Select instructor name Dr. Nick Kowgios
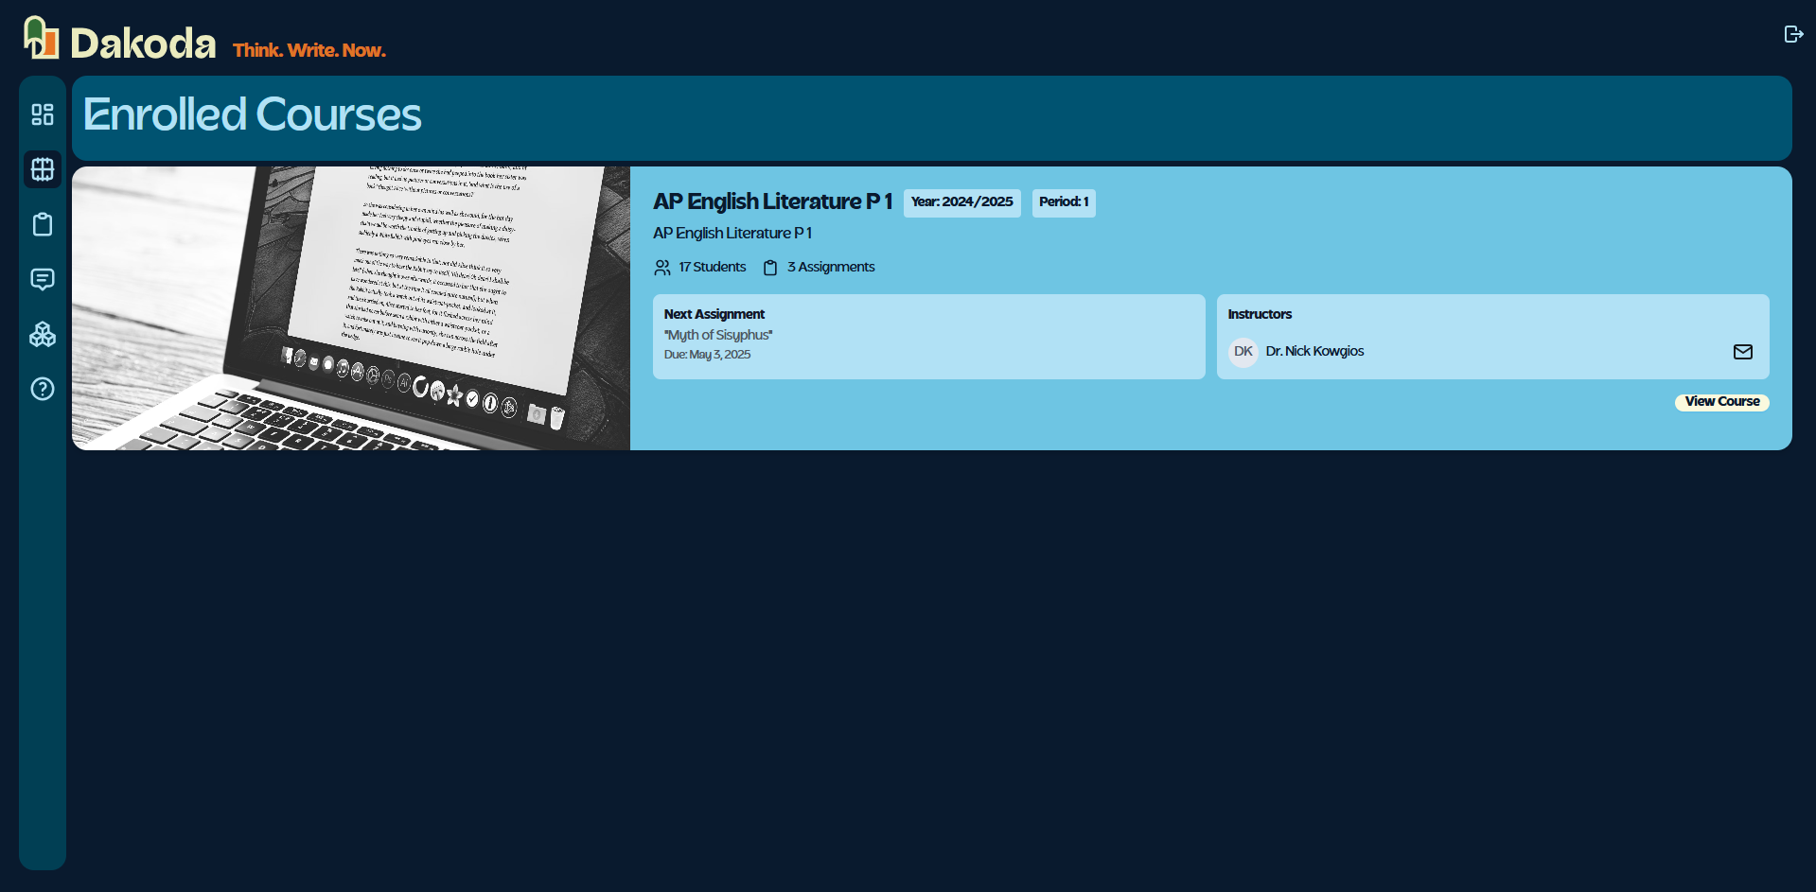 pos(1314,351)
